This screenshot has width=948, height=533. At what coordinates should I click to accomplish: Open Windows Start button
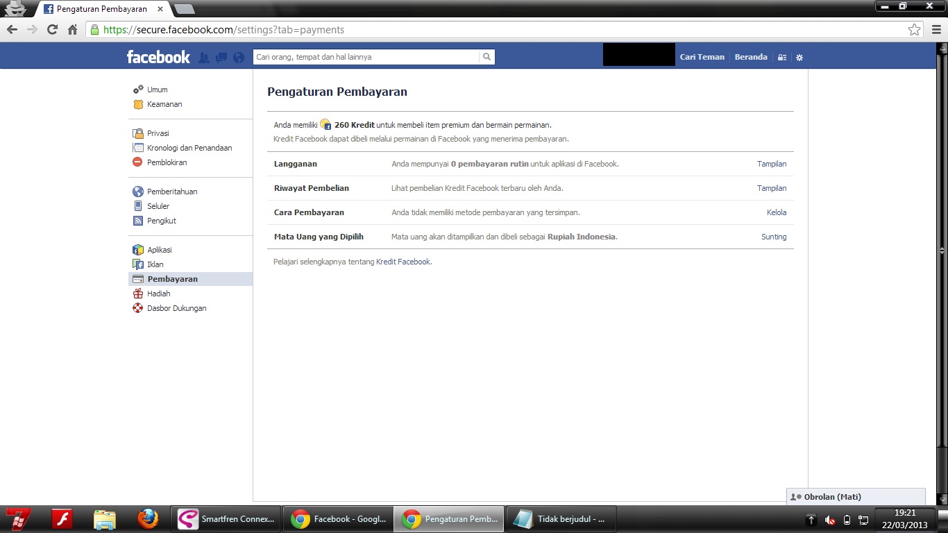pos(19,519)
